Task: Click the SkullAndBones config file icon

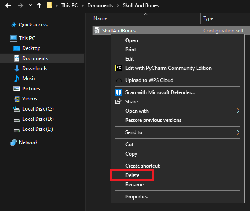Action: click(97, 30)
